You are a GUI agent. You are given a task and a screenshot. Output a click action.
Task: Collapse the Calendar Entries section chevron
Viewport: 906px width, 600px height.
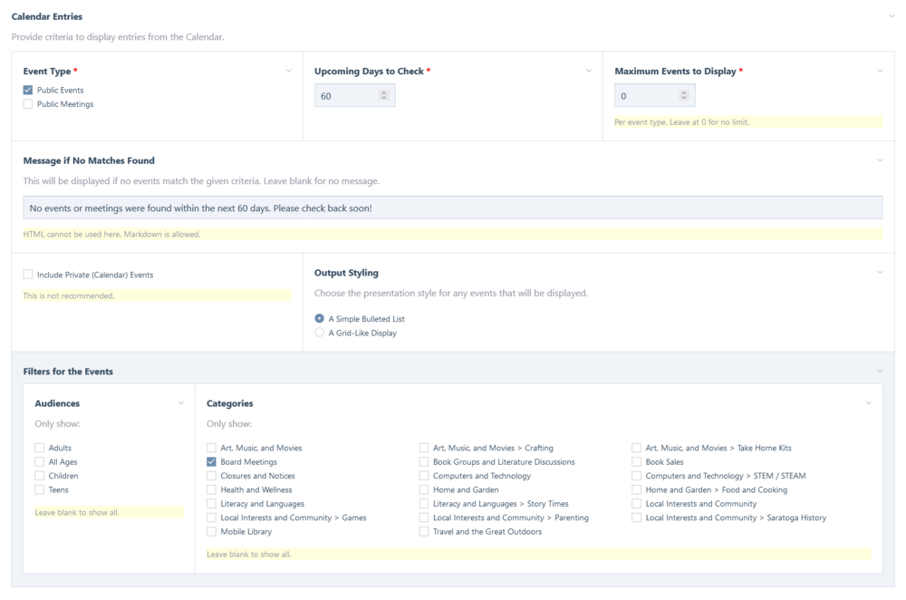coord(892,16)
